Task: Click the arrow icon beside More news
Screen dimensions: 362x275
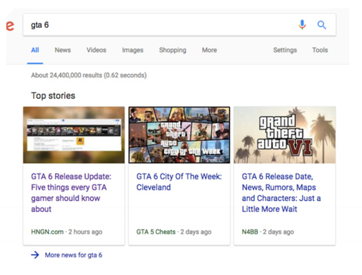Action: click(35, 255)
